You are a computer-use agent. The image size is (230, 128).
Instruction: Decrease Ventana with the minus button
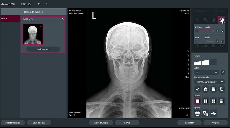(197, 31)
